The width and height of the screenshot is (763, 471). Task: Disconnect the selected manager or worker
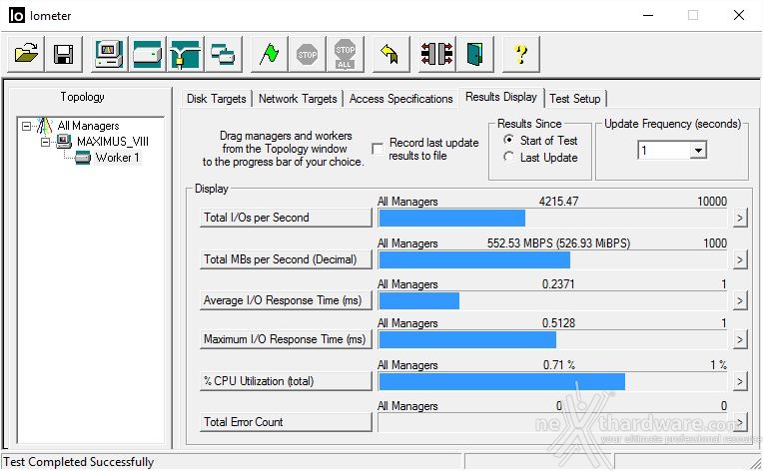pyautogui.click(x=437, y=54)
